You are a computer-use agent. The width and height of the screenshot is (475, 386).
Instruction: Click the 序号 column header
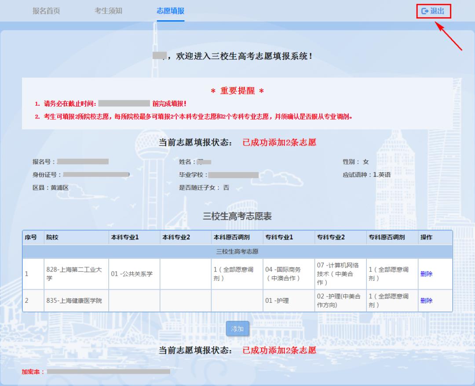coord(31,237)
